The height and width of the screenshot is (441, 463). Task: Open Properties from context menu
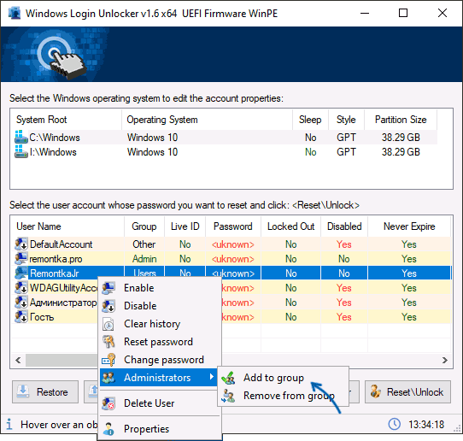[x=160, y=429]
